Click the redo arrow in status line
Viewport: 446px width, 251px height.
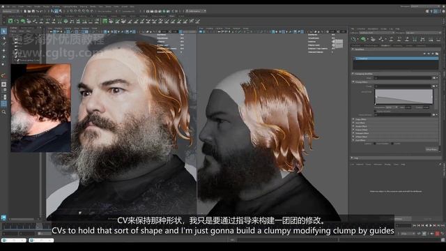[x=42, y=11]
